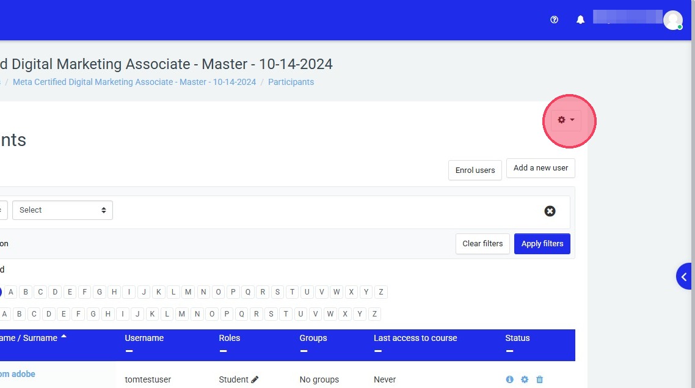
Task: Filter lower alphabet row by letter K
Action: 152,314
